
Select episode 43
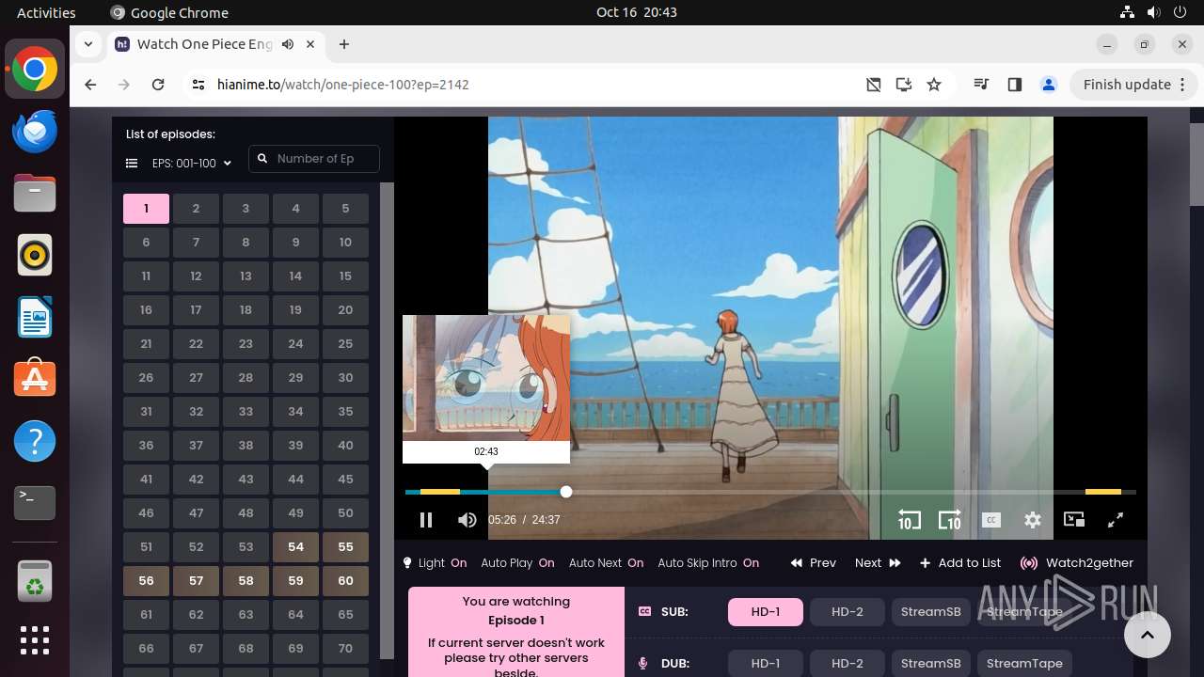[x=246, y=480]
